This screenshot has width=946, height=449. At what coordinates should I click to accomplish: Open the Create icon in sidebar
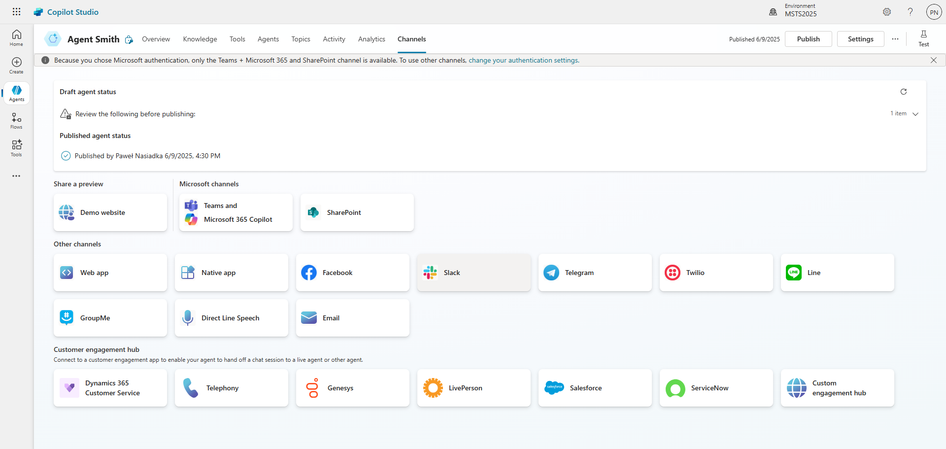[x=16, y=65]
